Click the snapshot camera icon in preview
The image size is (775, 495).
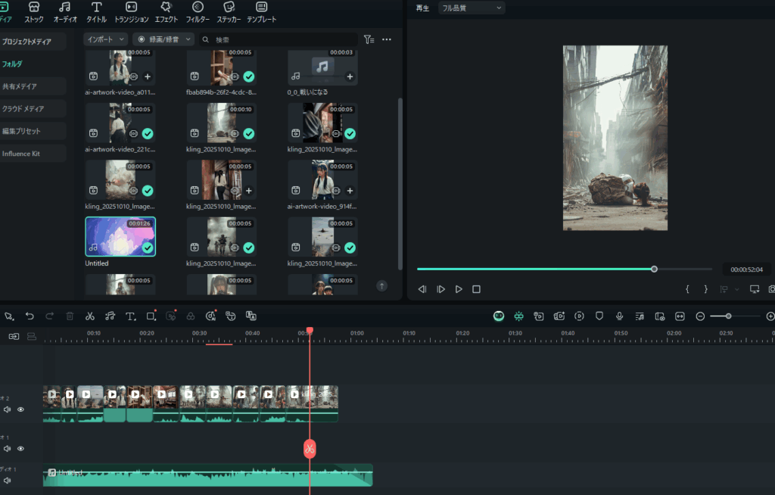pyautogui.click(x=771, y=289)
